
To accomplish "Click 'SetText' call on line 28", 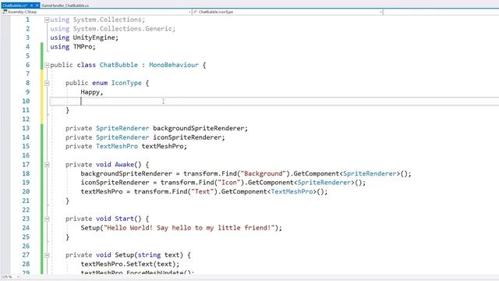I will coord(140,264).
